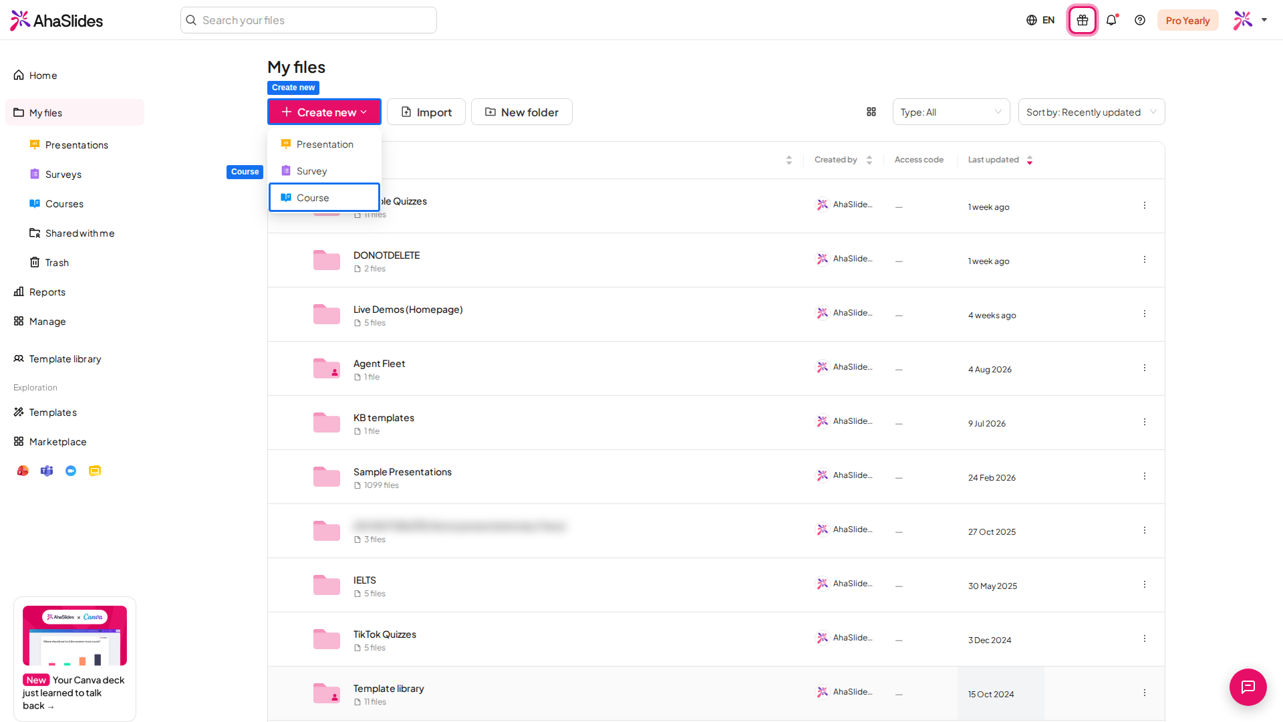Open more options for DONOTDELETE folder

[1145, 259]
